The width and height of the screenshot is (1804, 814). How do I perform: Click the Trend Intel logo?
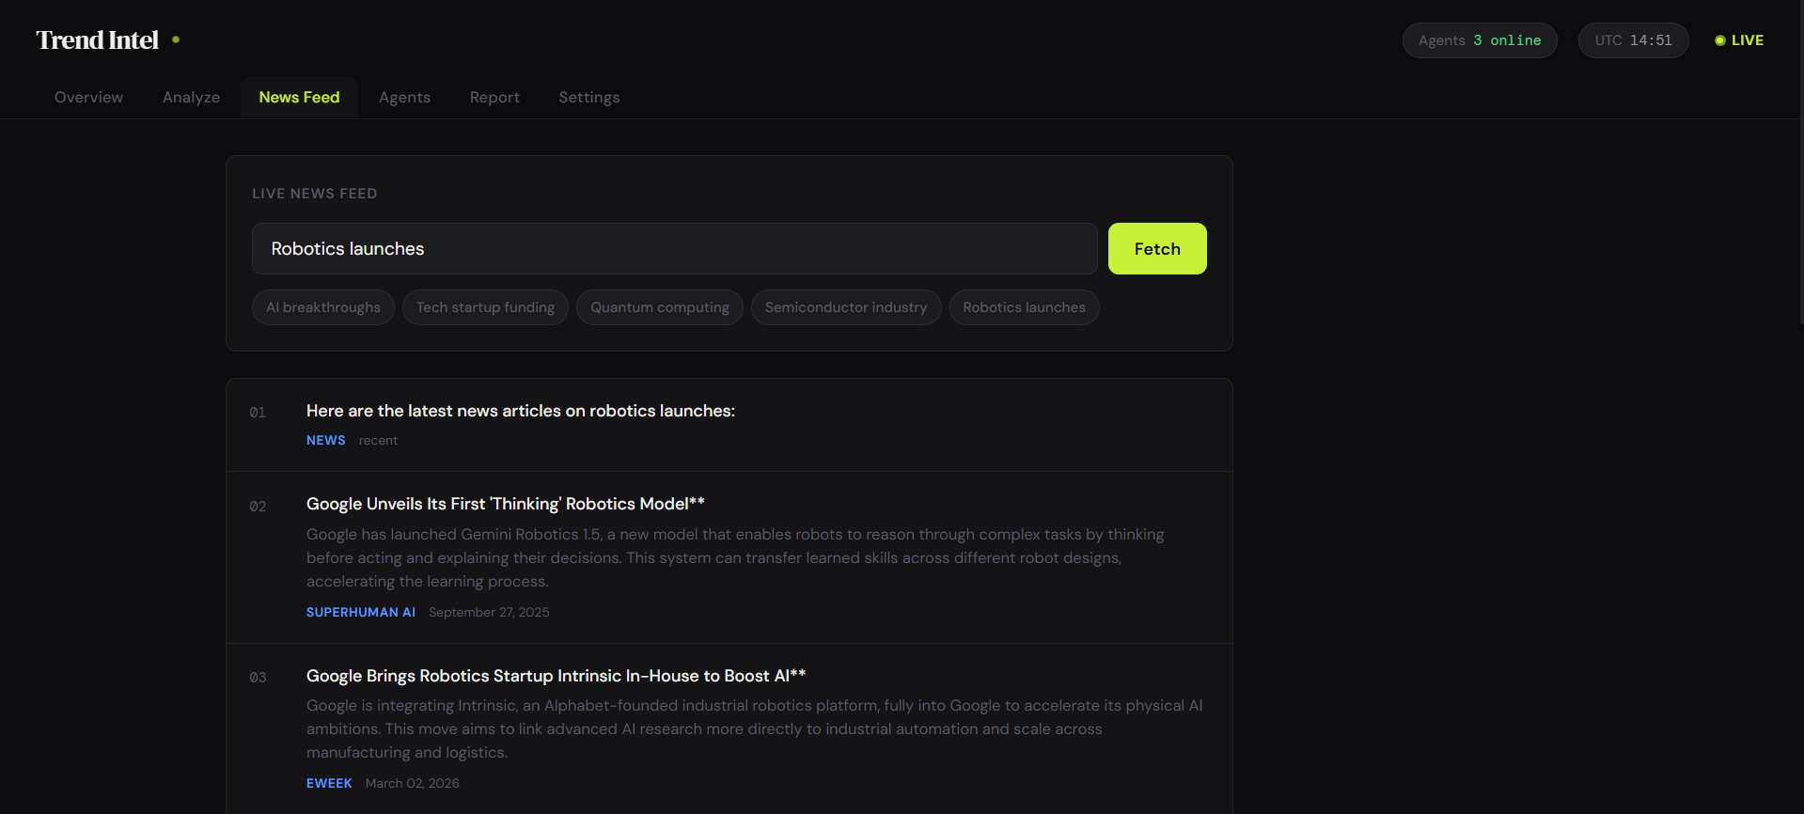coord(98,40)
